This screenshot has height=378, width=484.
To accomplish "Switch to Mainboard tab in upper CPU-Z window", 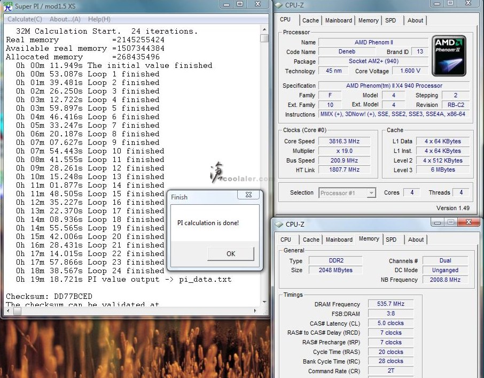I will pyautogui.click(x=338, y=20).
